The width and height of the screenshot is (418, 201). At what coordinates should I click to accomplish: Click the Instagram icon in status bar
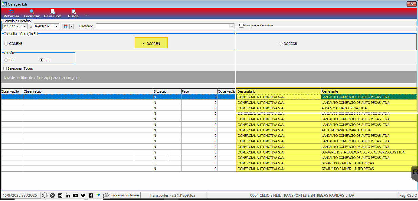pos(60,195)
